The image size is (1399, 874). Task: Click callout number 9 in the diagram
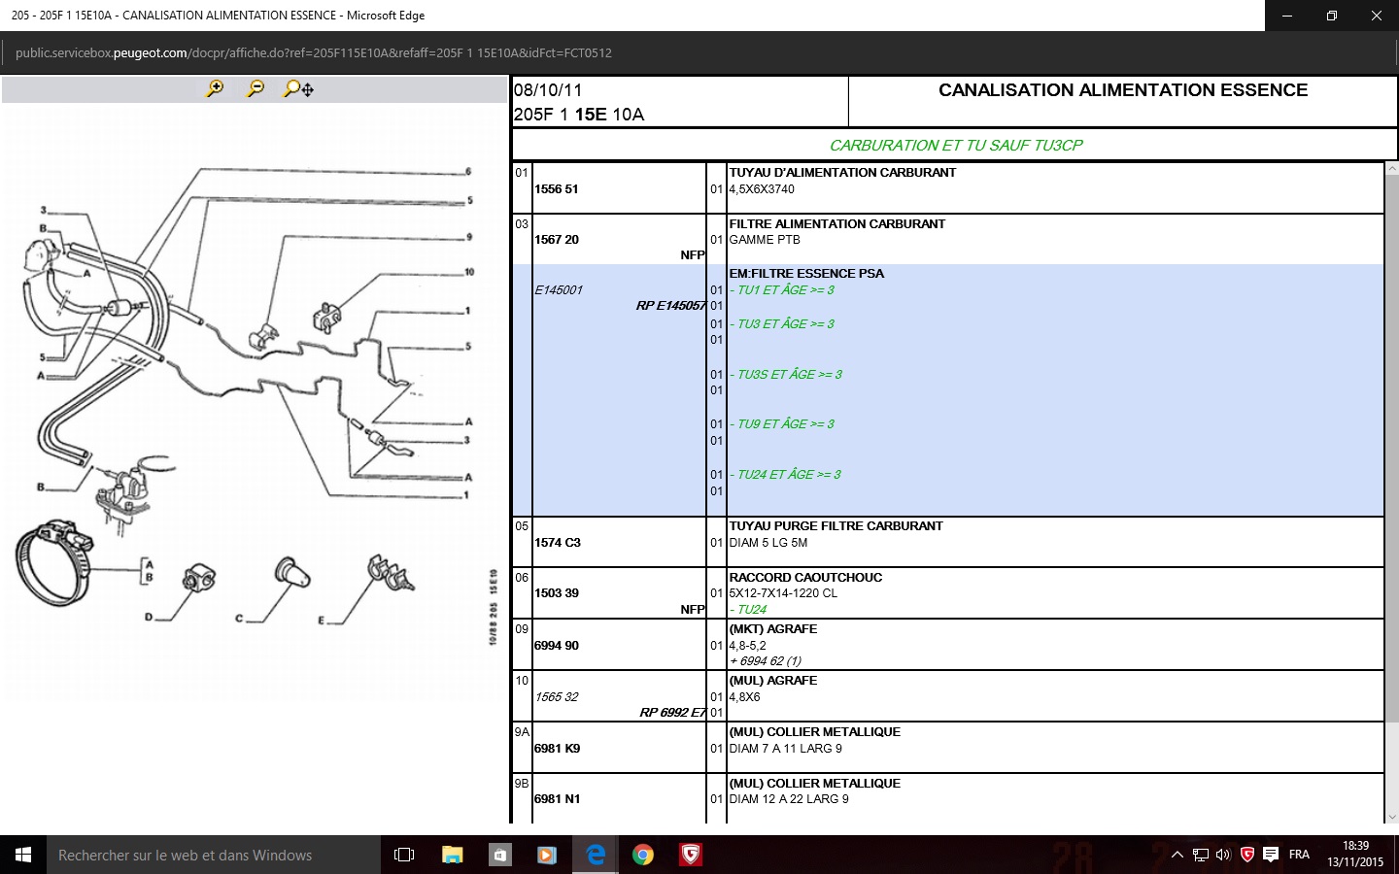coord(469,237)
